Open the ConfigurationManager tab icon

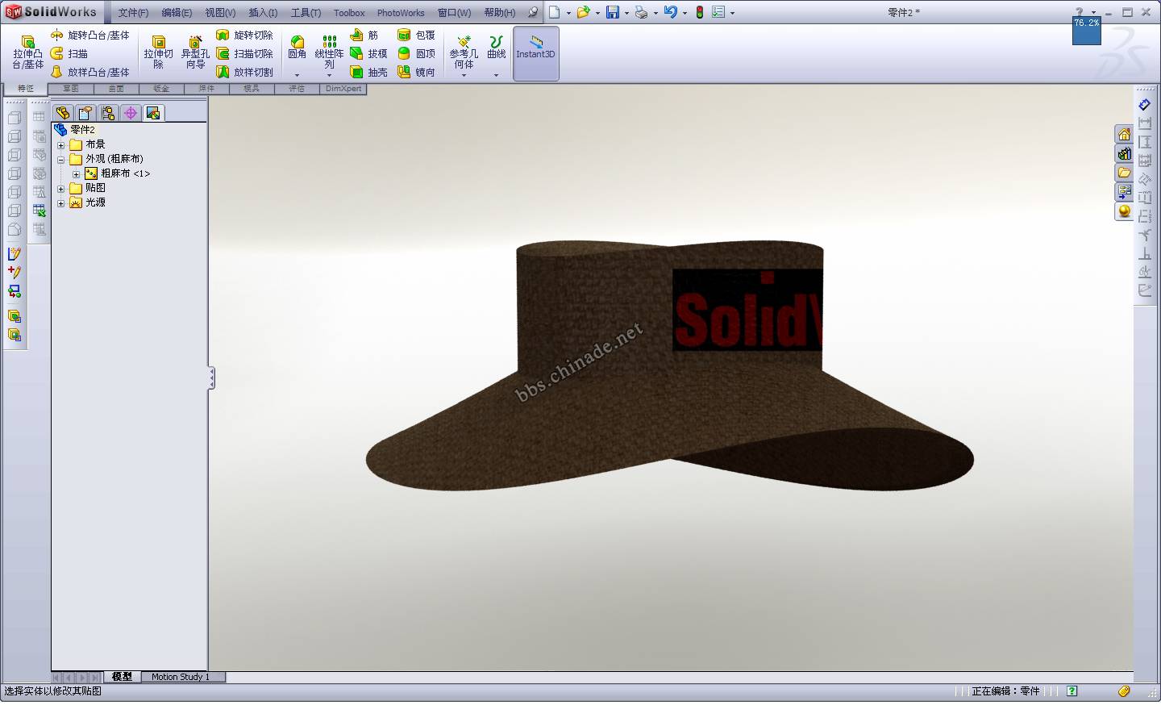pos(108,113)
